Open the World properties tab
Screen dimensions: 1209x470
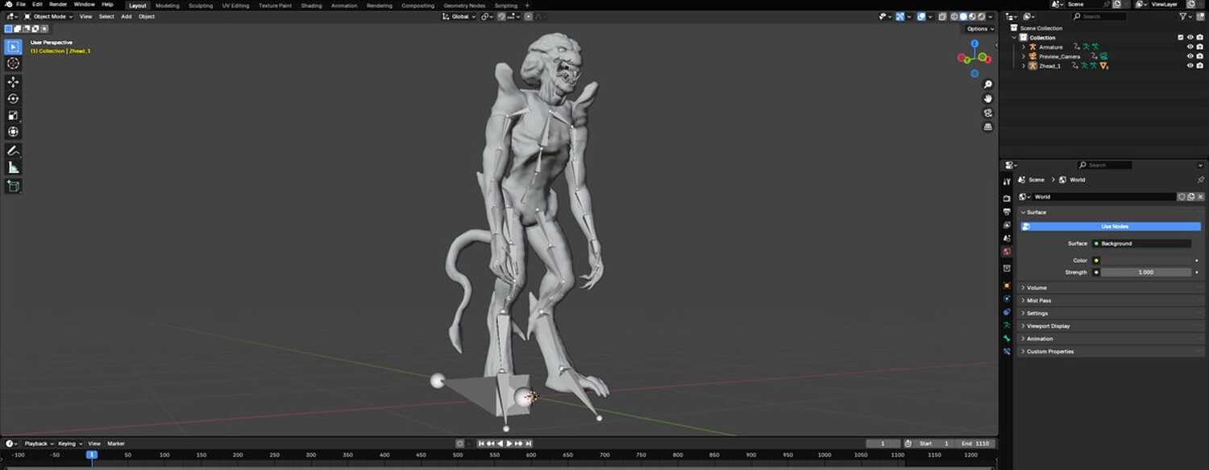pos(1007,252)
